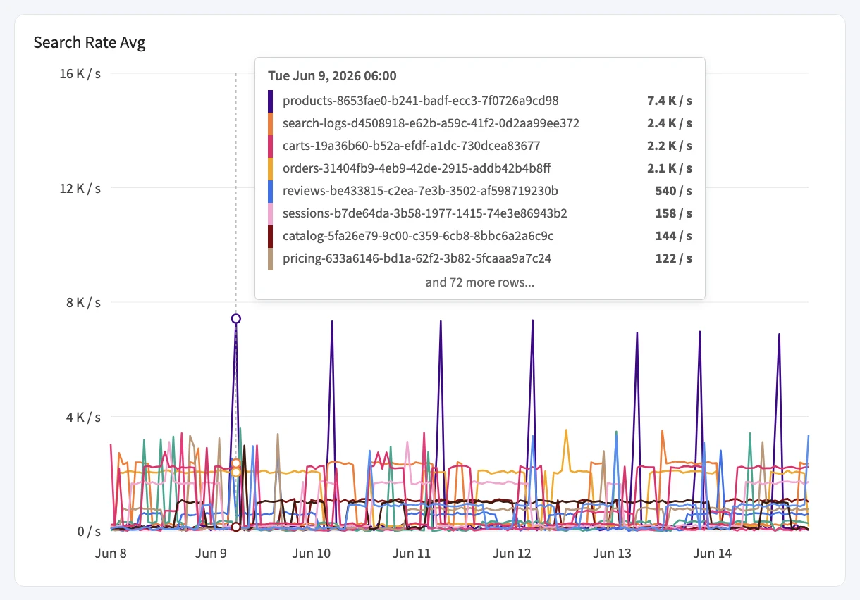
Task: Click the orange search-logs color swatch
Action: pos(271,123)
